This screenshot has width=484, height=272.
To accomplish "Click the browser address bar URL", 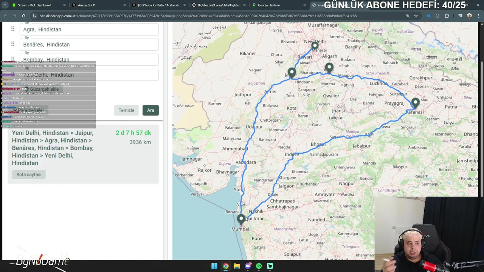I will 199,16.
